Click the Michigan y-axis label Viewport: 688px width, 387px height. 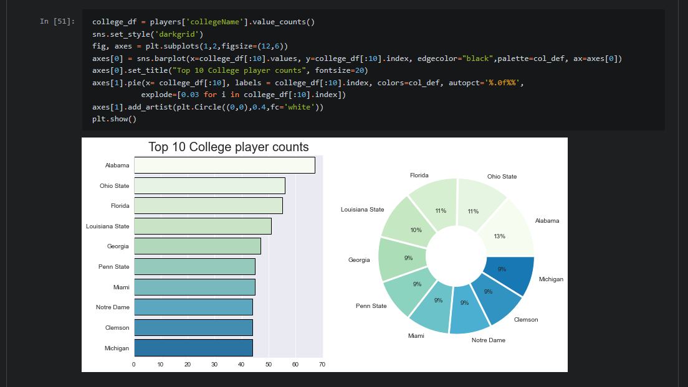click(117, 348)
